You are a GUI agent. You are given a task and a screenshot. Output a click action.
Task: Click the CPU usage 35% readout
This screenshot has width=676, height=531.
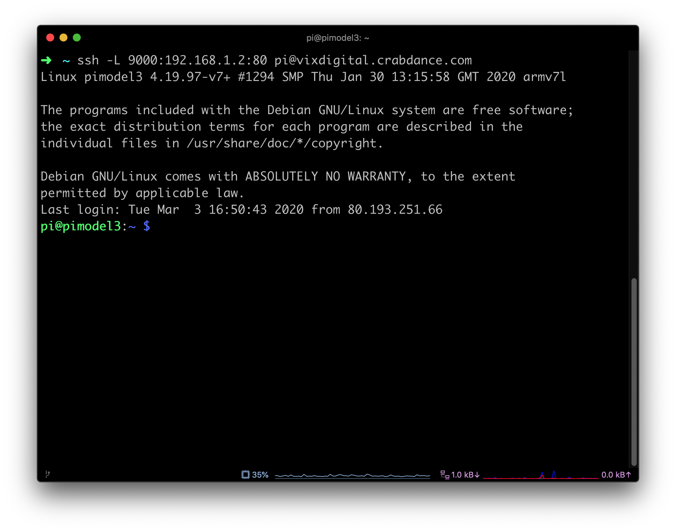(x=260, y=475)
